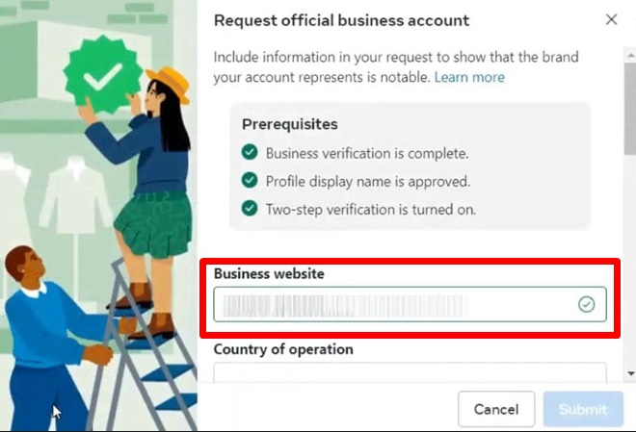The height and width of the screenshot is (432, 636).
Task: Click the Two-step verification is turned on text
Action: 371,210
